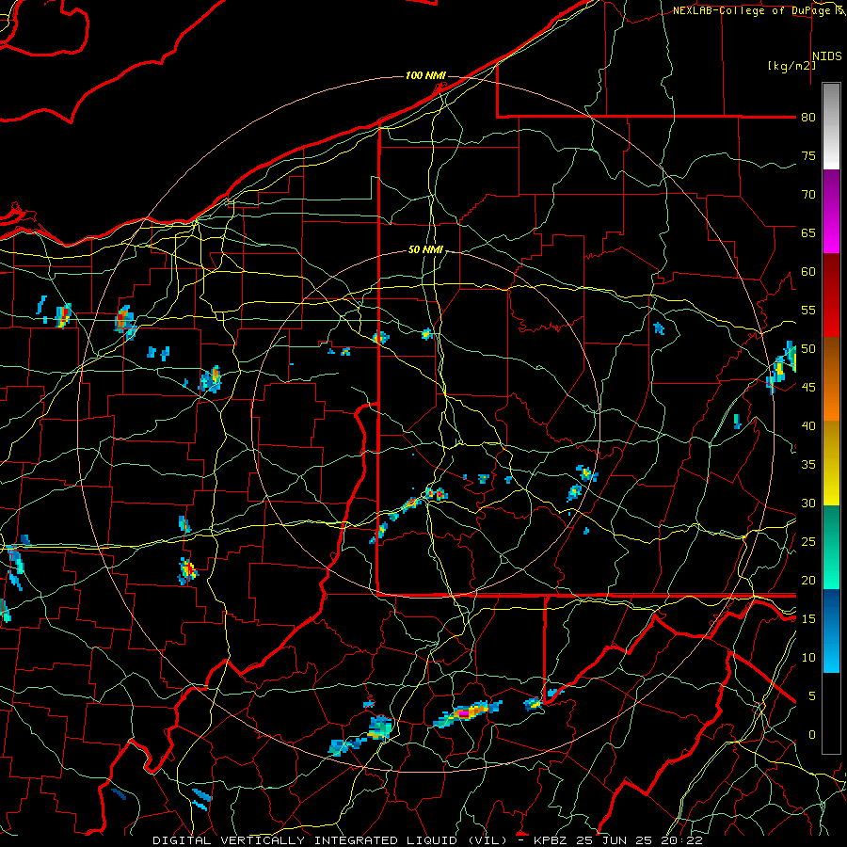Screen dimensions: 847x847
Task: Click the NIDS label above the color scale
Action: tap(827, 56)
